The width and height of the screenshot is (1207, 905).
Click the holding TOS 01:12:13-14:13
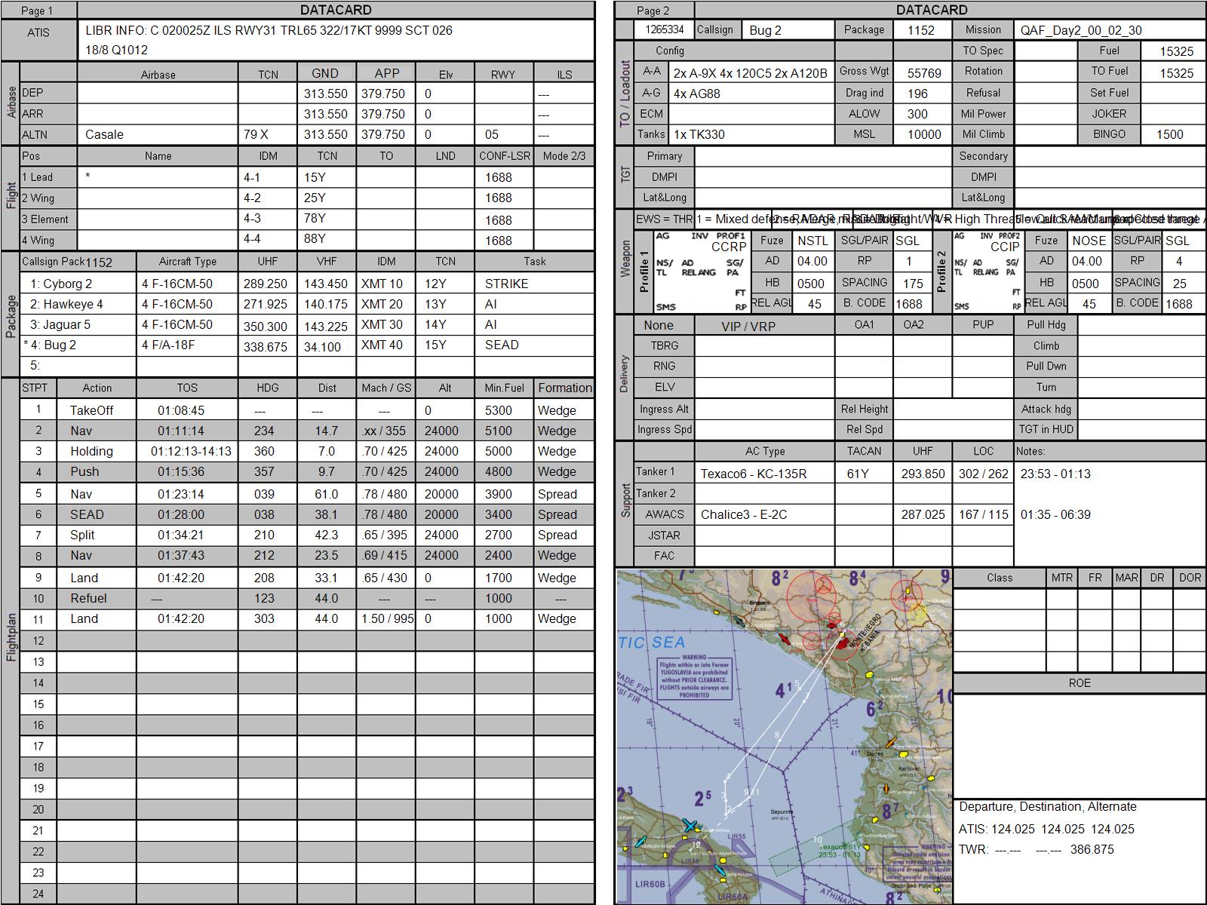(x=192, y=451)
